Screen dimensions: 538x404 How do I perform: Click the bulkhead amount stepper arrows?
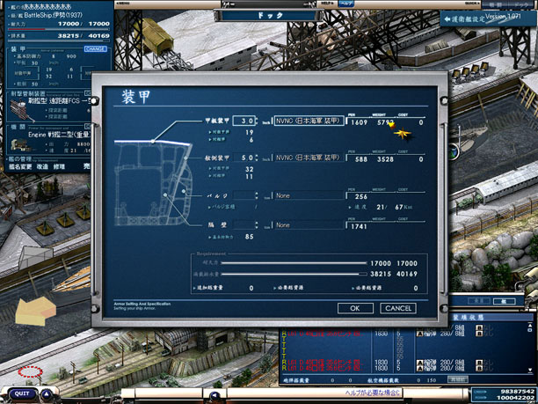coord(257,225)
